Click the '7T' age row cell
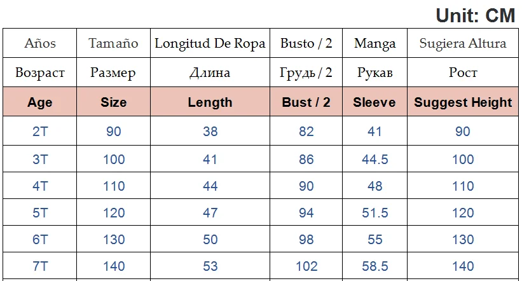Viewport: 522px width, 281px height. pyautogui.click(x=40, y=267)
